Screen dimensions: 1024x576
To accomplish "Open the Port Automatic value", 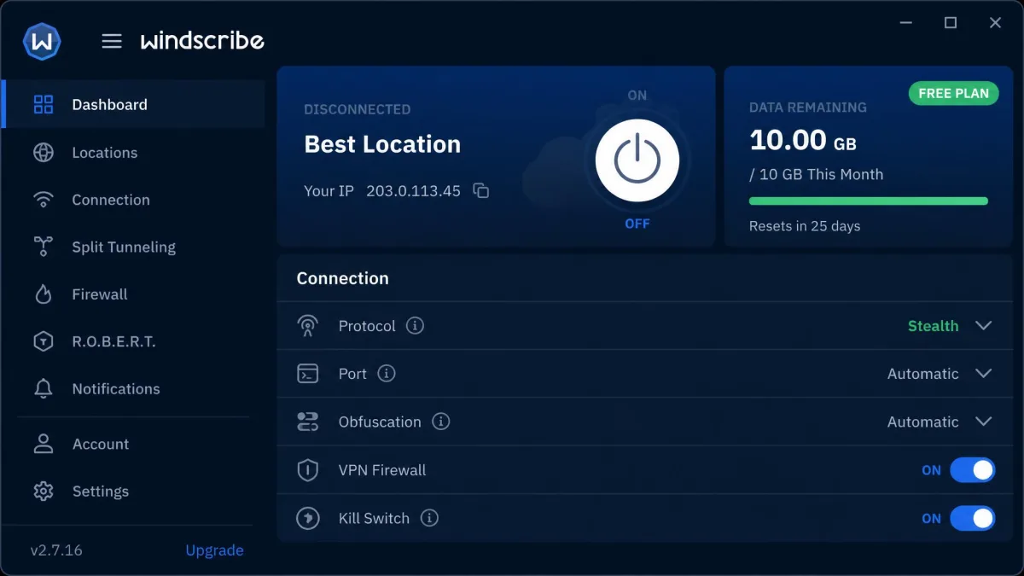I will click(x=922, y=374).
